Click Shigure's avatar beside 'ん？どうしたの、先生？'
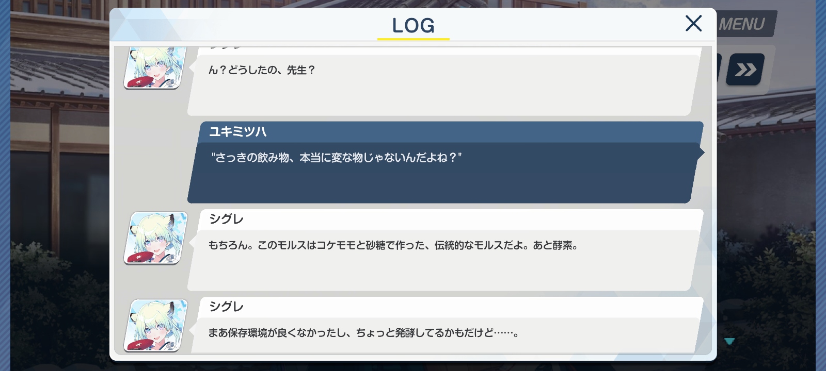Viewport: 826px width, 371px height. (155, 68)
